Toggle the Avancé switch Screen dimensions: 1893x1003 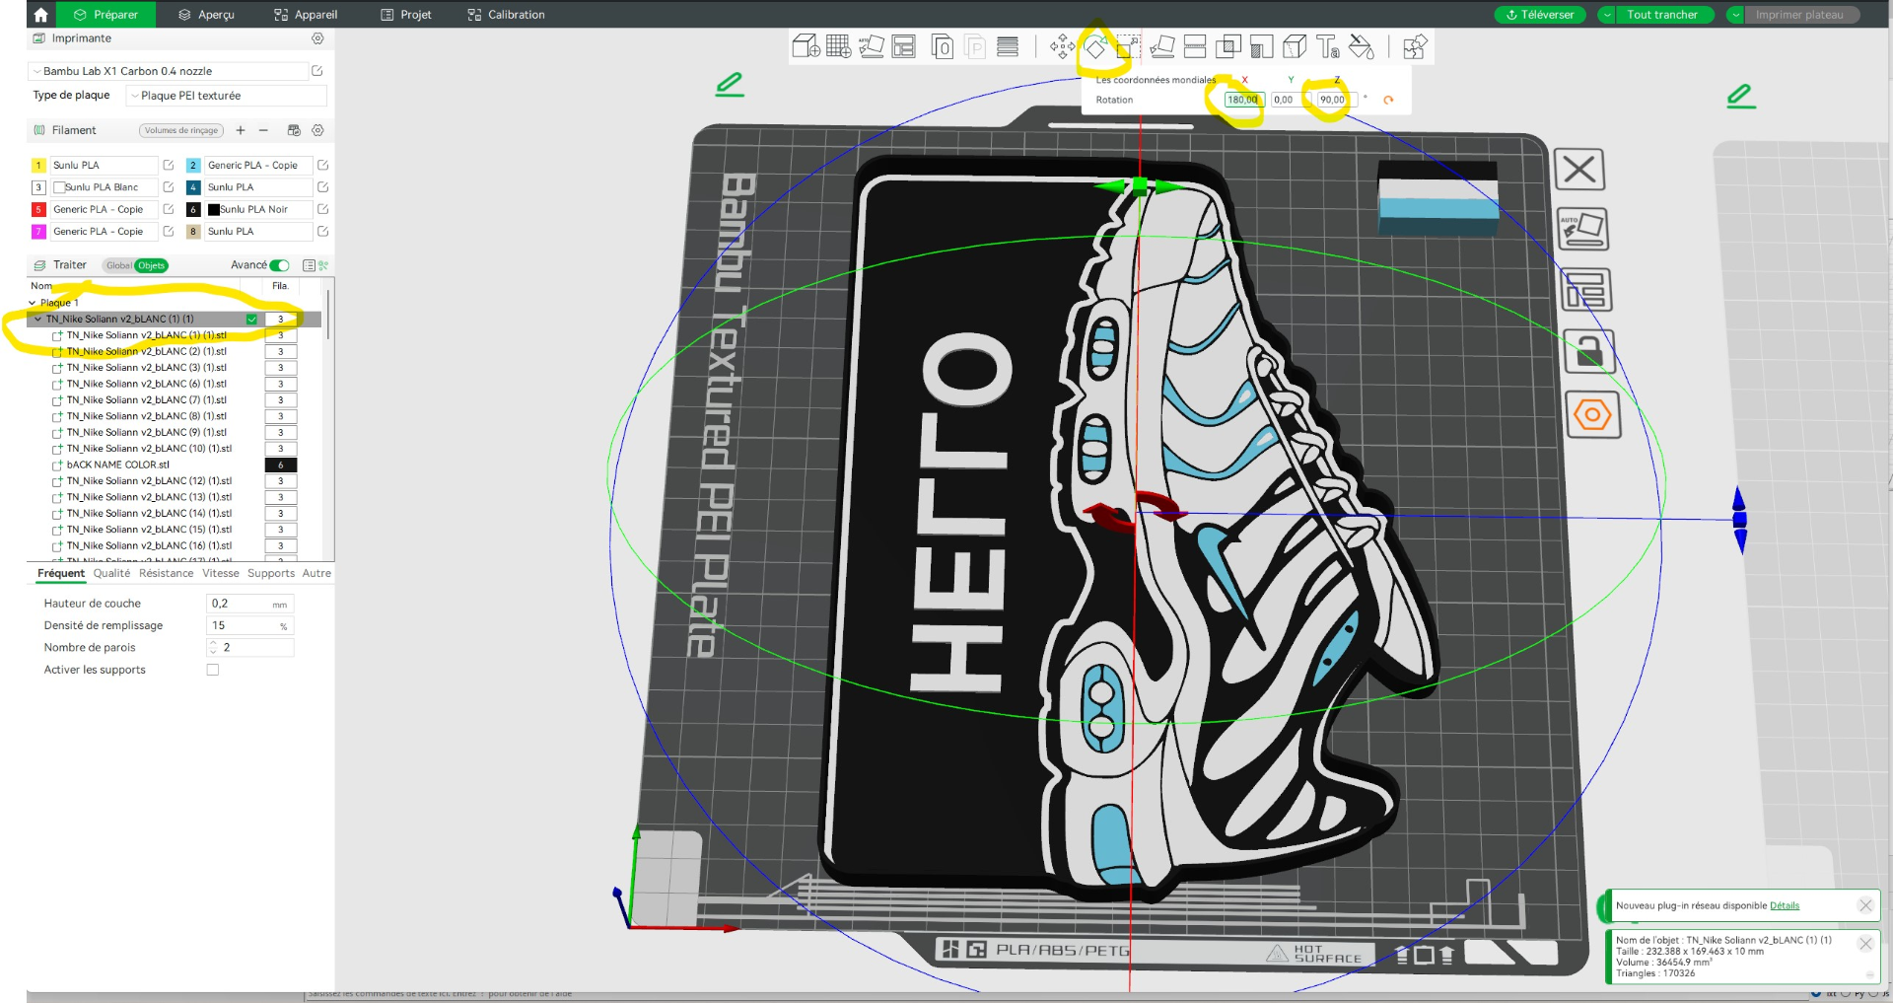coord(280,265)
